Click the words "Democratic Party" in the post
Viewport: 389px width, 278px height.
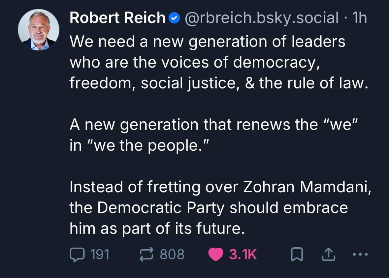161,208
